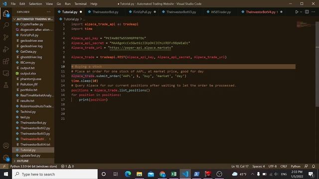
Task: Open run options dropdown next to play
Action: (301, 12)
